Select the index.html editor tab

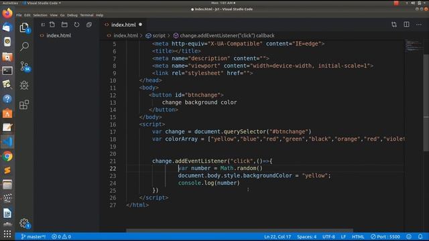123,25
